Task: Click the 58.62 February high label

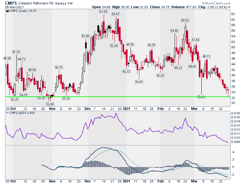Action: point(185,20)
